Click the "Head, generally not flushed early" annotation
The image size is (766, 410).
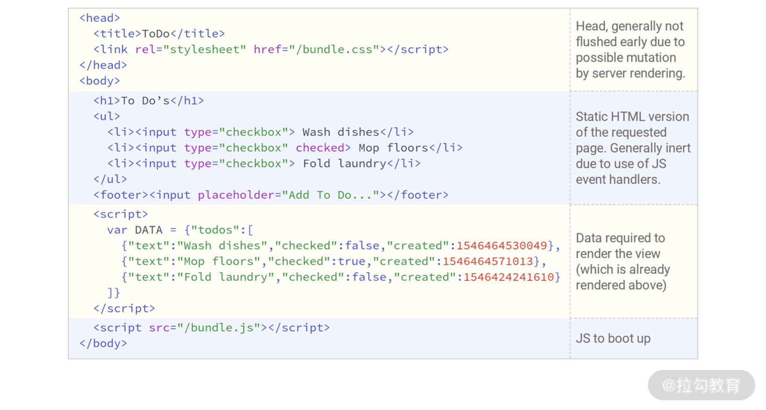tap(630, 49)
